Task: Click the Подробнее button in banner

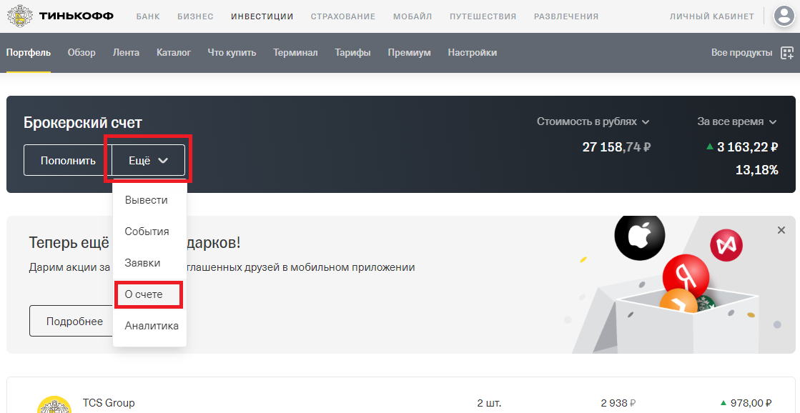Action: [74, 322]
